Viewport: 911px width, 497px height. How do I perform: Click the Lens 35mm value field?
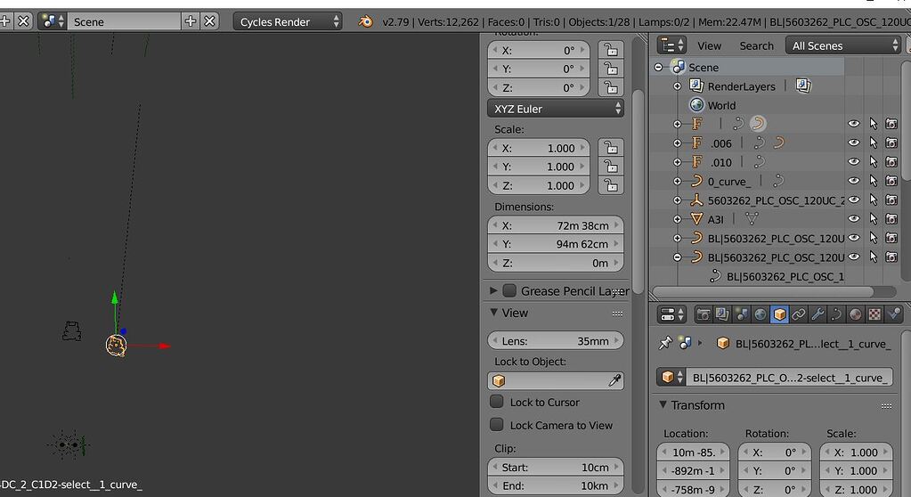point(556,340)
